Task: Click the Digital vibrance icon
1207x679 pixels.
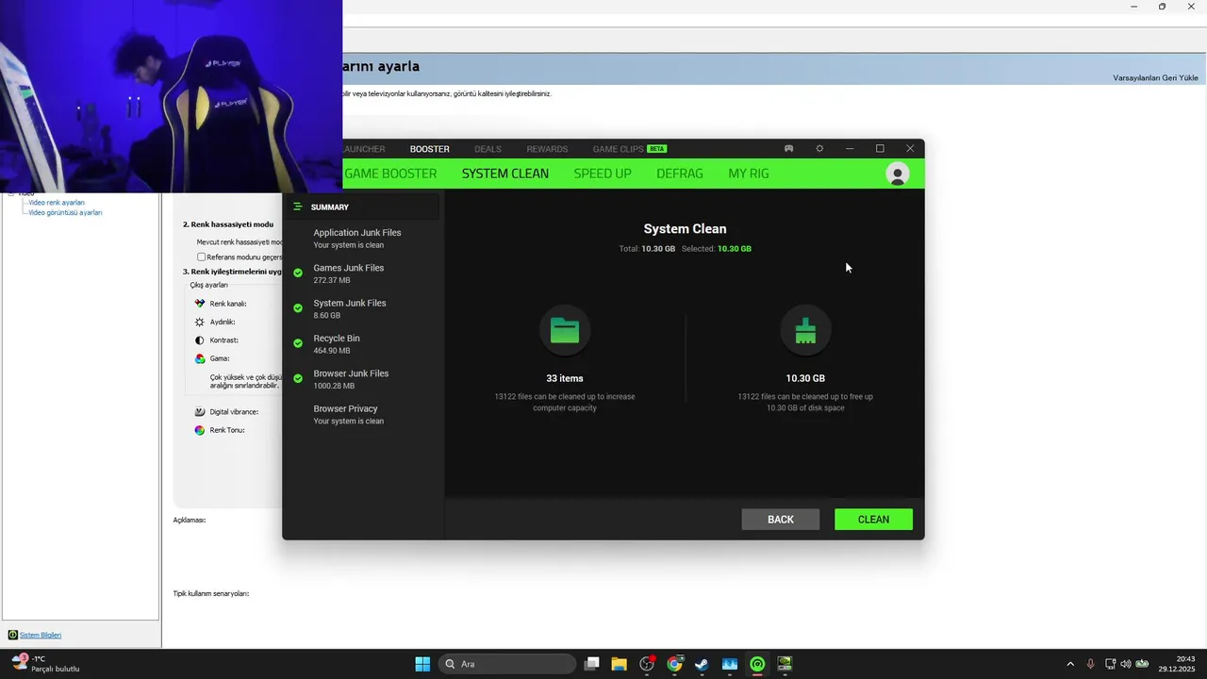Action: (x=200, y=412)
